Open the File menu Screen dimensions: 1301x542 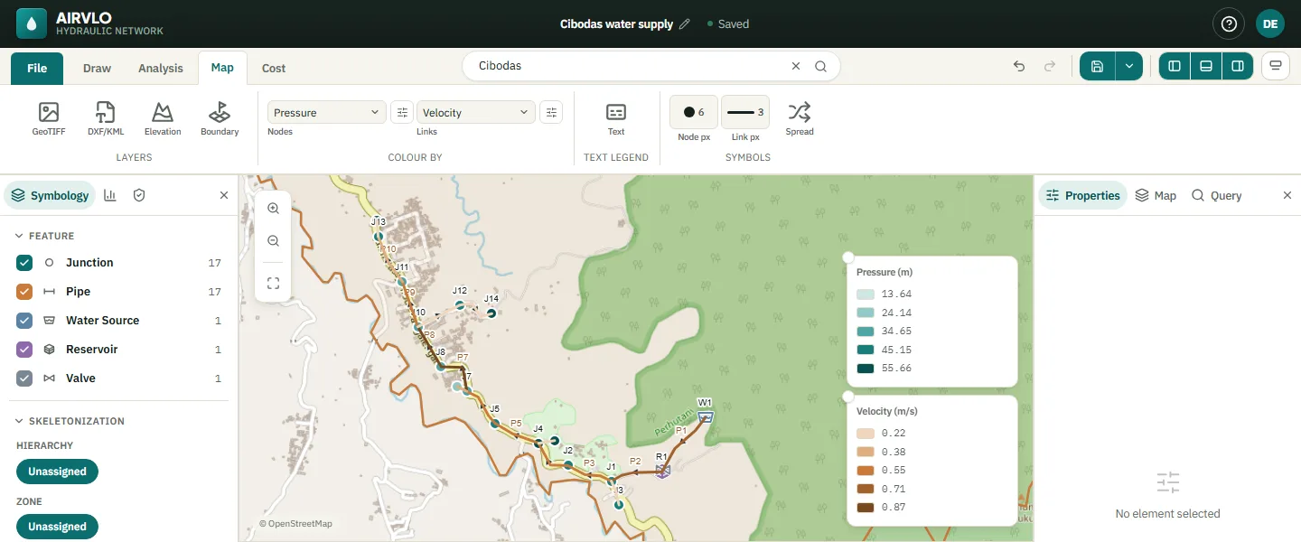(x=37, y=68)
